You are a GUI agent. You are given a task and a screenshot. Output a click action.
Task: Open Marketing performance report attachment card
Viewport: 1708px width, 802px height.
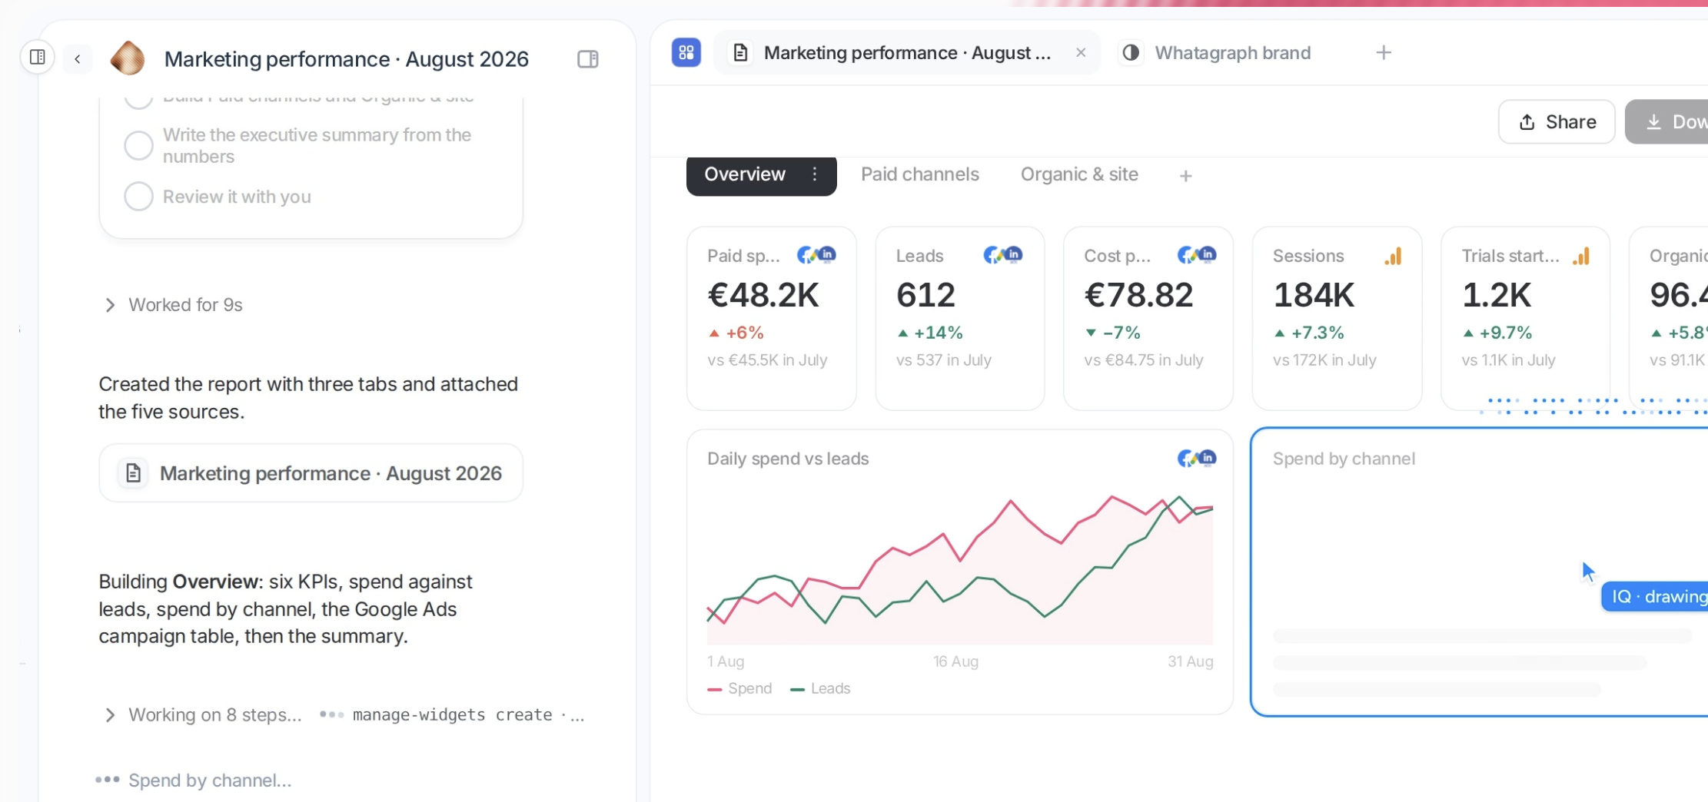click(x=311, y=473)
